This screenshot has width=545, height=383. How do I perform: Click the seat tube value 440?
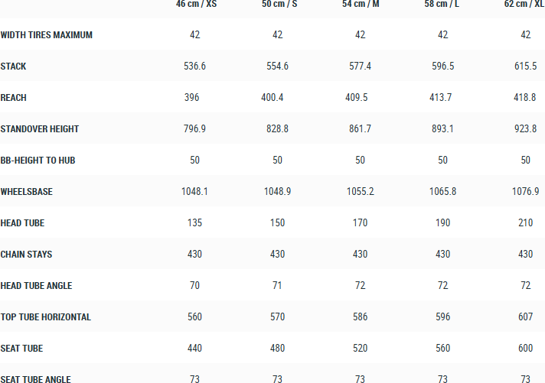[x=195, y=349]
